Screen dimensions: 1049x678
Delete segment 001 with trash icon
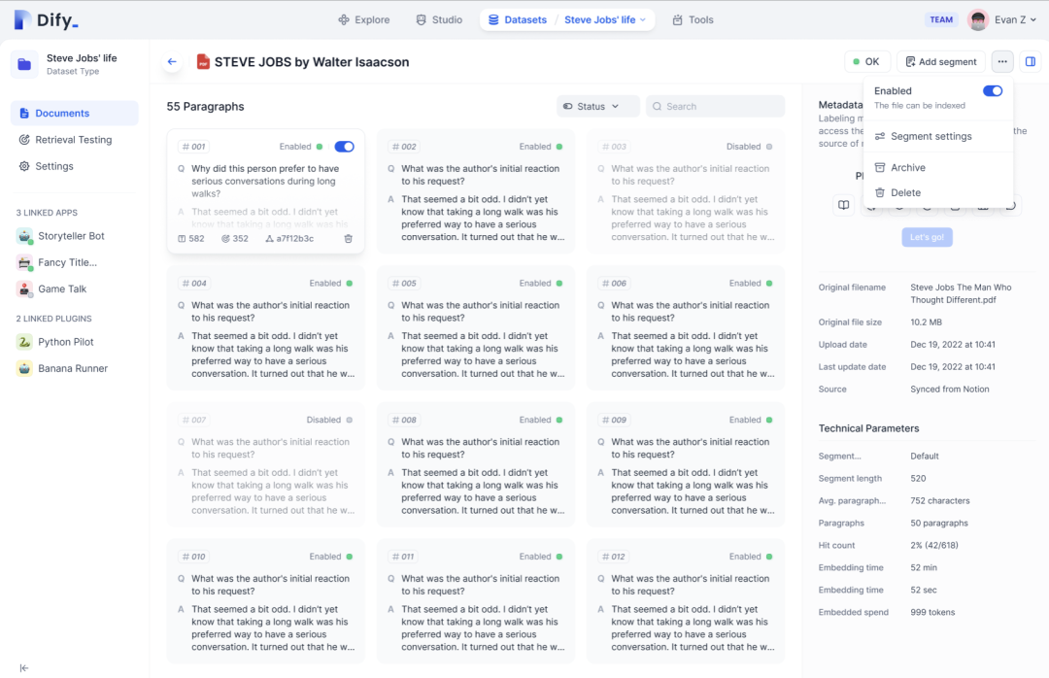[x=349, y=238]
